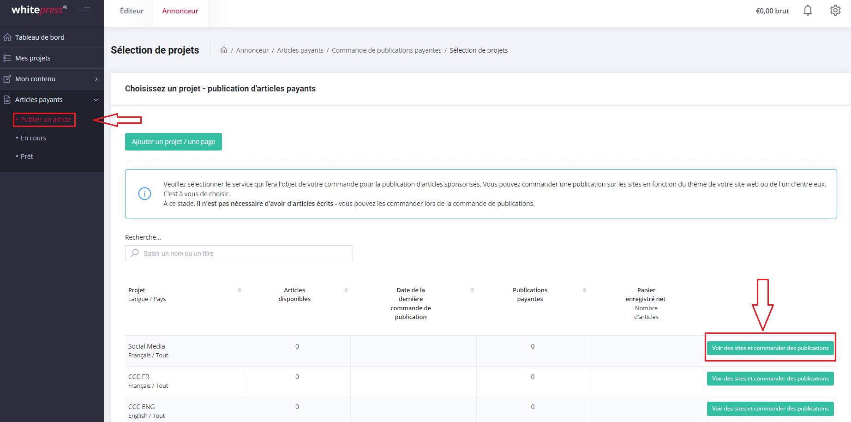Screen dimensions: 851x422
Task: Click the €0,00 brut balance
Action: (772, 11)
